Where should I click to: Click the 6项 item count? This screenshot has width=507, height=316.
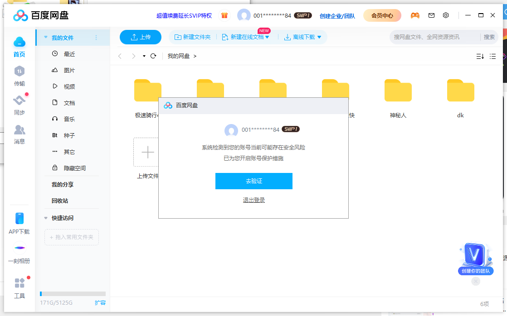click(x=484, y=304)
